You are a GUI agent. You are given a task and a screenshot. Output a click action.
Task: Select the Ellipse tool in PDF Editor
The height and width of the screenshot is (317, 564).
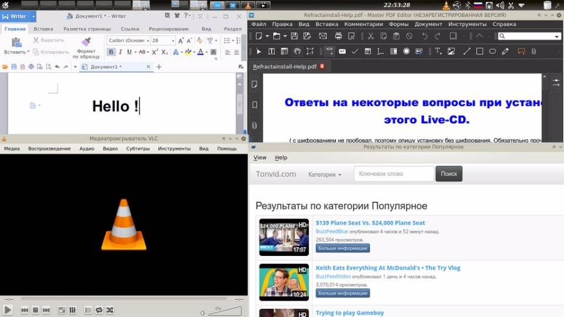tap(492, 52)
